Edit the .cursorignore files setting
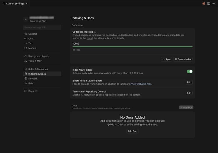This screenshot has height=153, width=218. coord(189,82)
